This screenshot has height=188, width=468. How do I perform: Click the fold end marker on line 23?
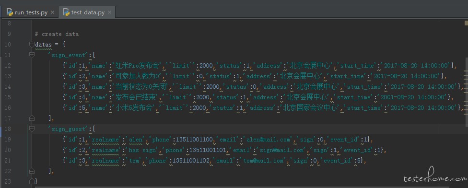[x=32, y=181]
